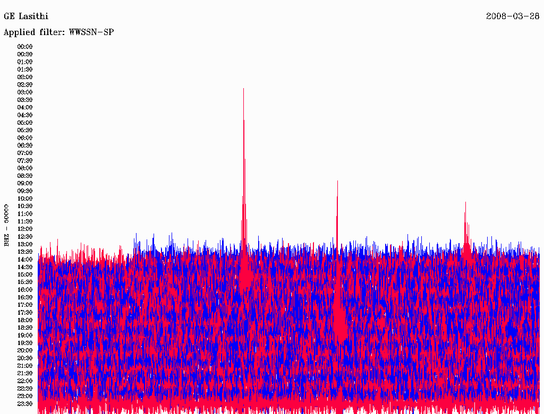The image size is (544, 414).
Task: Click the 15:00 time label
Action: [25, 274]
